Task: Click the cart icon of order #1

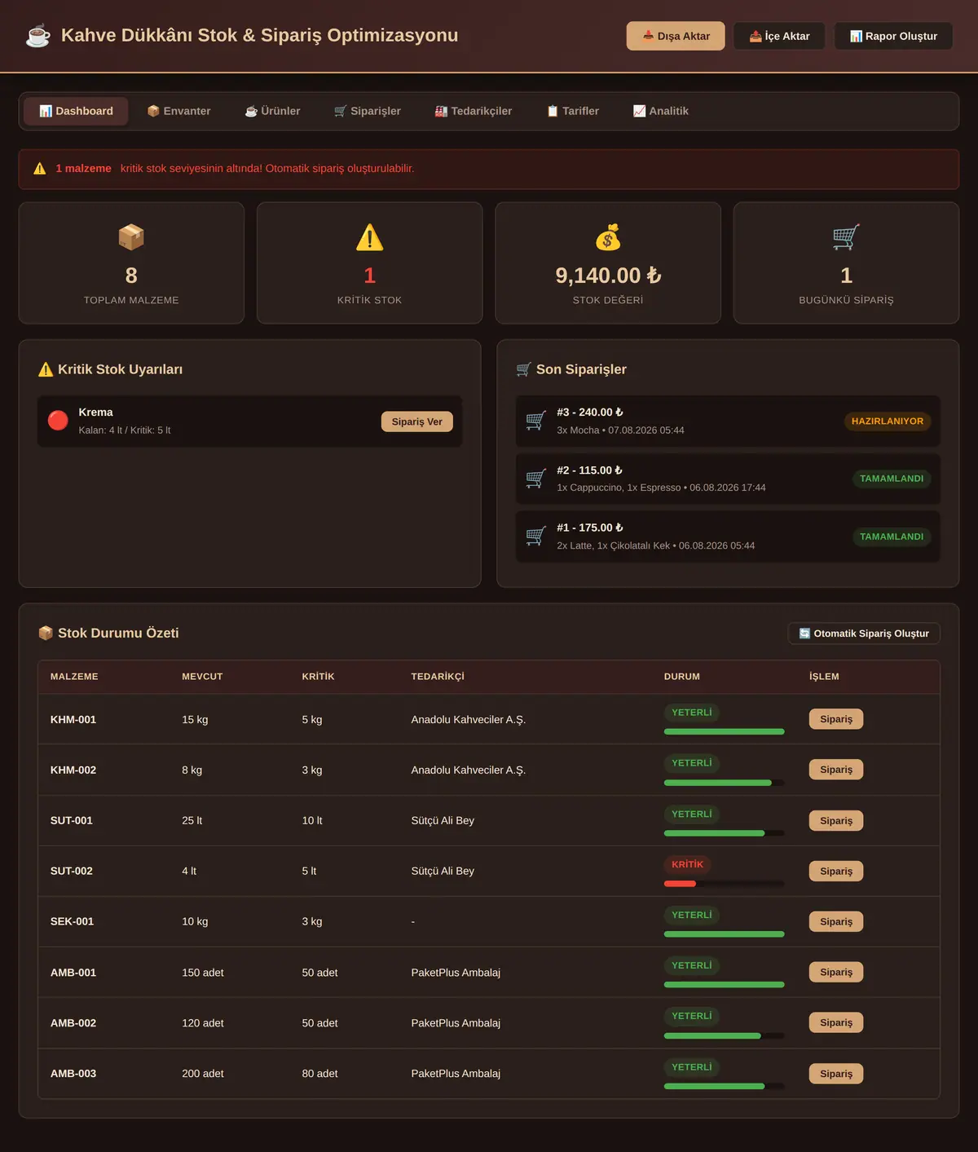Action: pyautogui.click(x=535, y=536)
